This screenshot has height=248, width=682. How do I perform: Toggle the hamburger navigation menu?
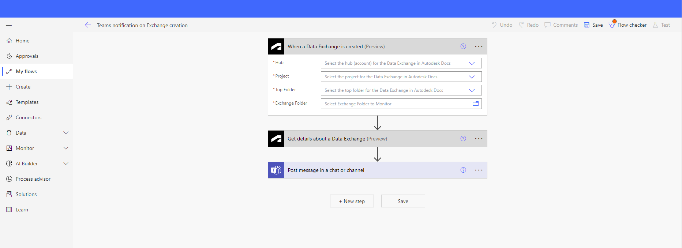[9, 25]
